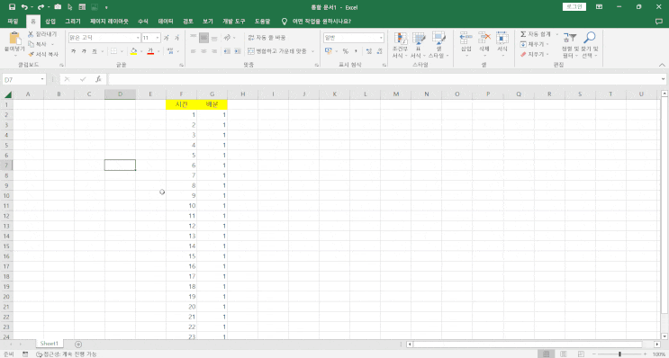The height and width of the screenshot is (358, 669).
Task: Toggle Align Left
Action: (194, 51)
